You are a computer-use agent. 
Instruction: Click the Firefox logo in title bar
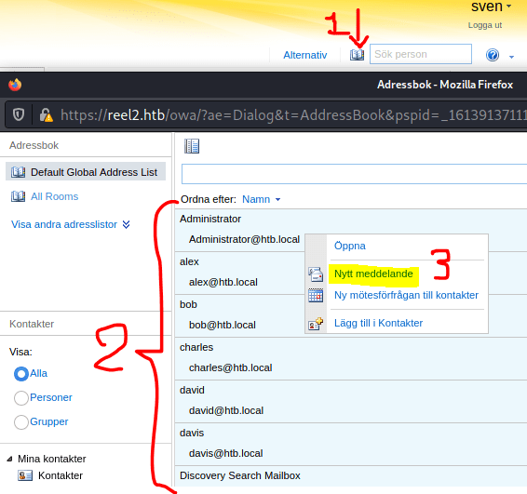pos(15,85)
